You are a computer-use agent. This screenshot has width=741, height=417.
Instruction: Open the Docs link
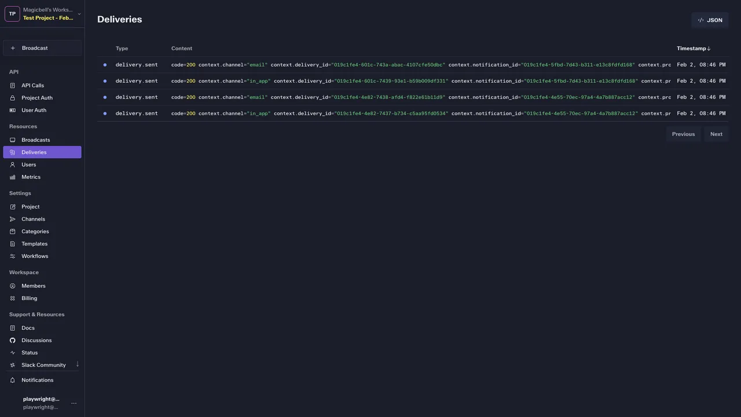[x=42, y=328]
